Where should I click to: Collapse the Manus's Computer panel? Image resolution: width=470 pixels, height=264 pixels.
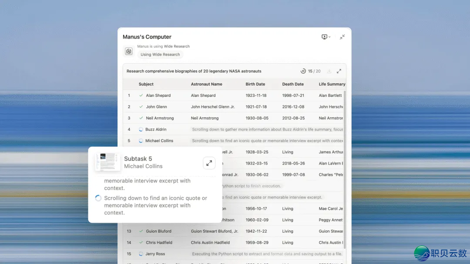(342, 37)
